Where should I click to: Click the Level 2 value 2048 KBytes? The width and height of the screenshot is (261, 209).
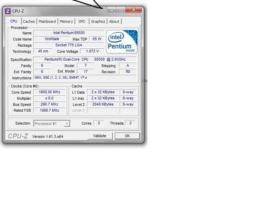103,104
